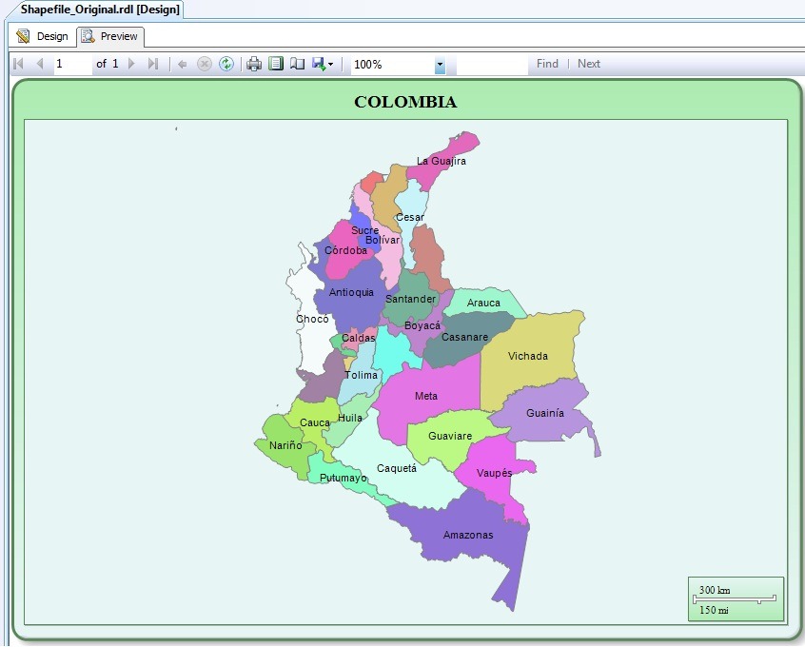Refresh the report preview
Viewport: 805px width, 647px height.
(226, 64)
